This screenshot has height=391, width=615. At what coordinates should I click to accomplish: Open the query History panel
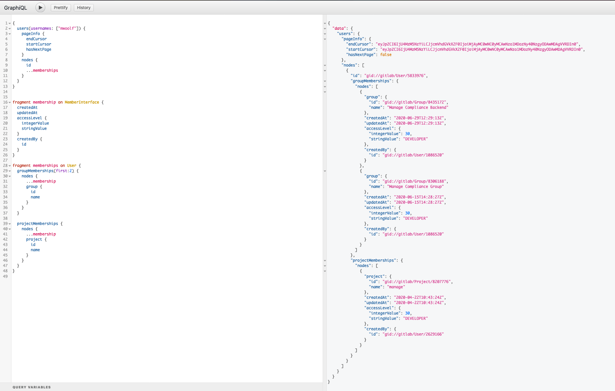point(84,8)
